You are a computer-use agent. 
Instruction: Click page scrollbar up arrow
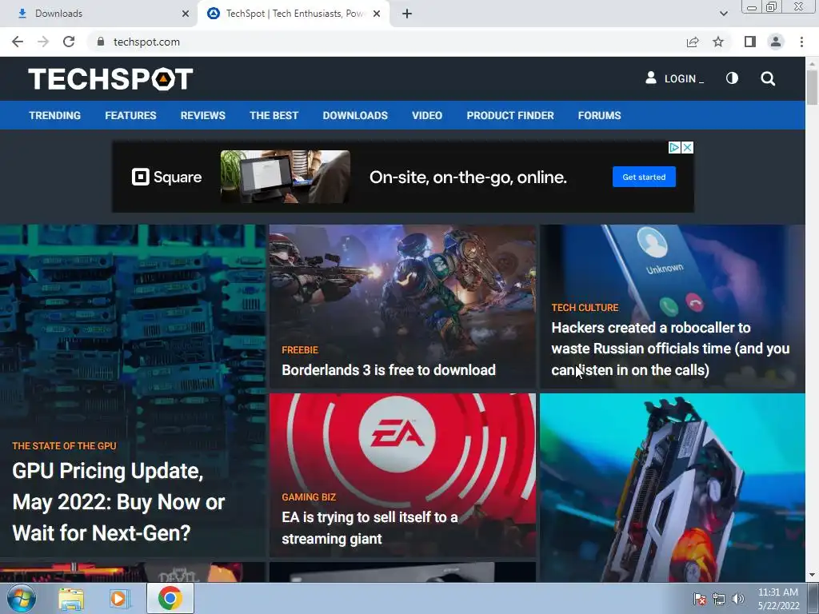(812, 63)
